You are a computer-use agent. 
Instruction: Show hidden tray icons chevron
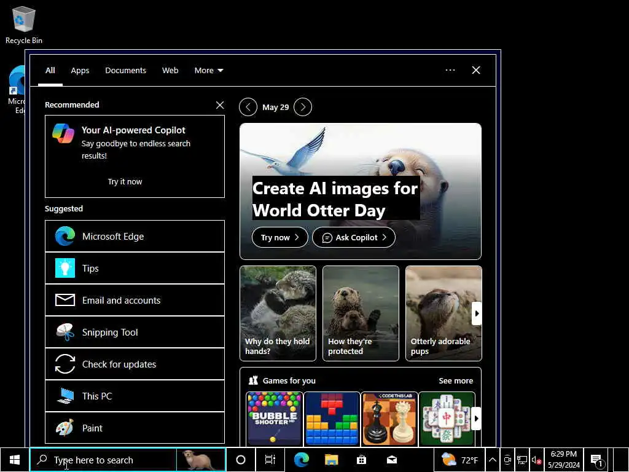(493, 460)
